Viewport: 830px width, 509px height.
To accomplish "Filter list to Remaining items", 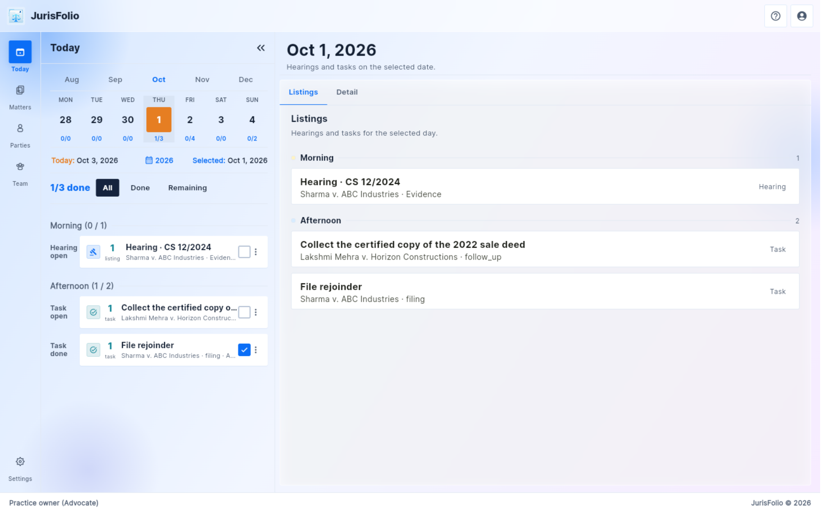I will 188,188.
